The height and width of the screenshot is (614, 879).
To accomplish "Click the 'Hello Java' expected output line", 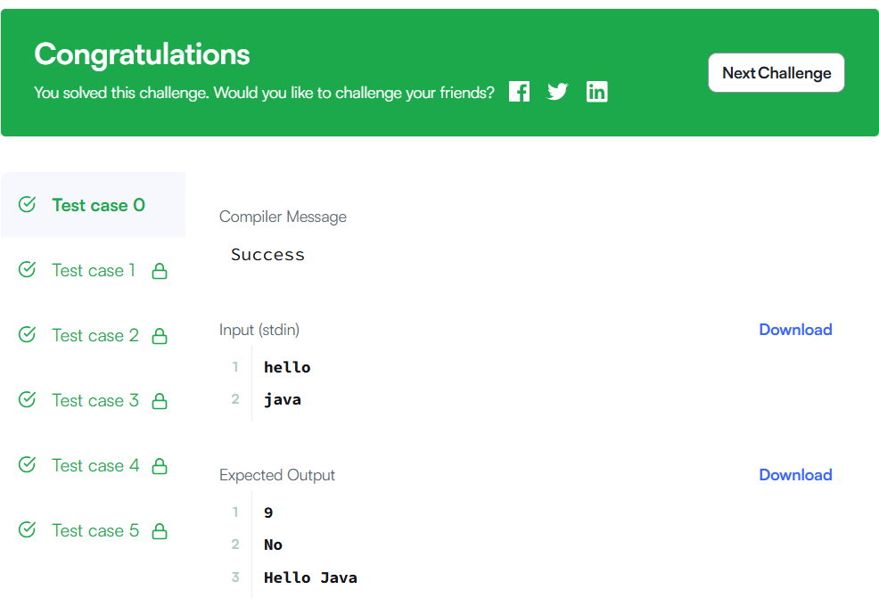I will click(x=310, y=577).
